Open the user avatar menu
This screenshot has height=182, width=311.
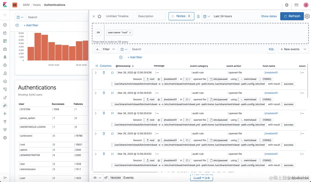306,5
